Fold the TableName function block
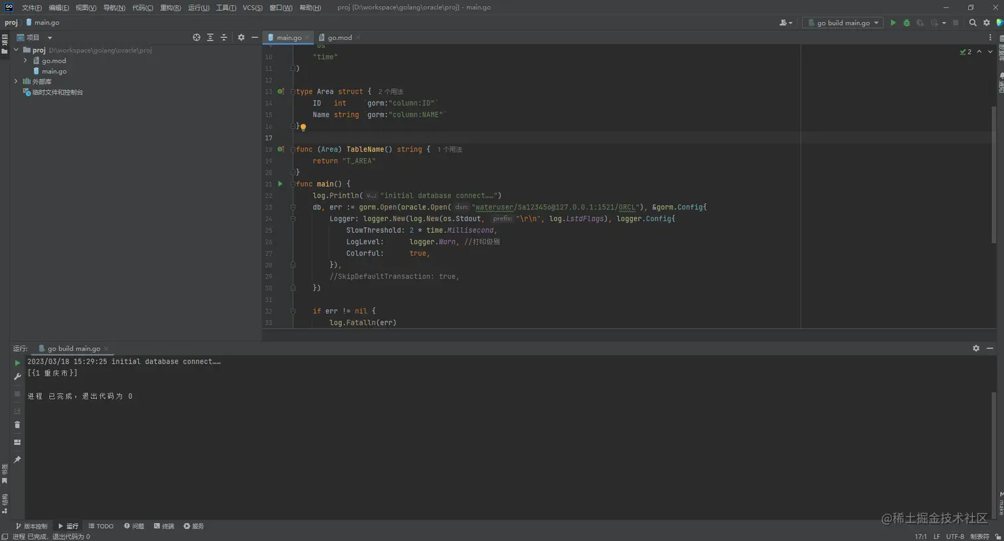This screenshot has height=541, width=1004. pyautogui.click(x=292, y=149)
